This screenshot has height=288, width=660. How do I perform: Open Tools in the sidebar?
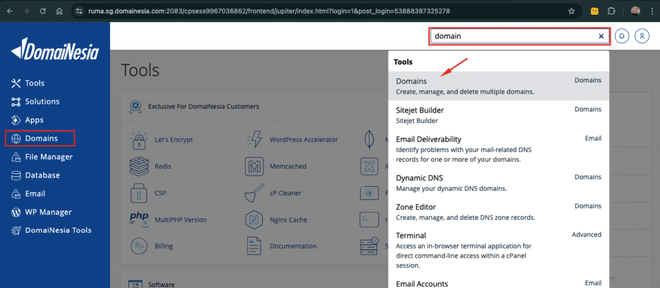coord(27,83)
